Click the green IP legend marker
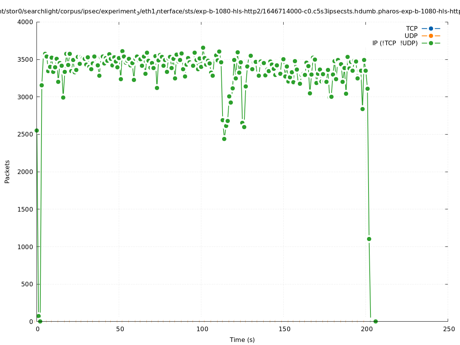 tap(431, 43)
